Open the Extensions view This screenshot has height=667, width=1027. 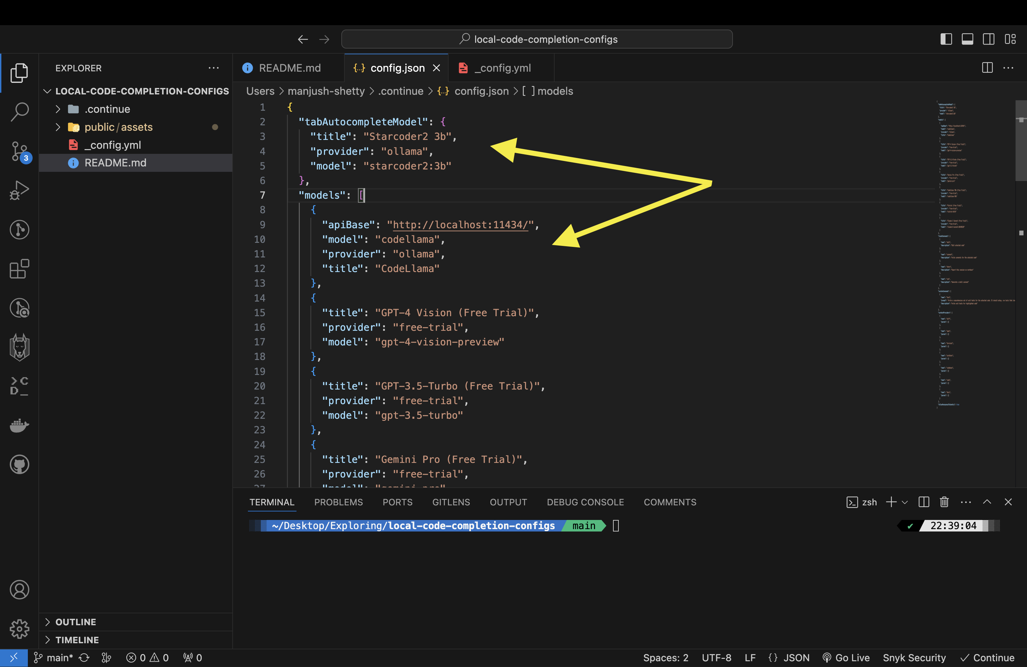pos(19,269)
